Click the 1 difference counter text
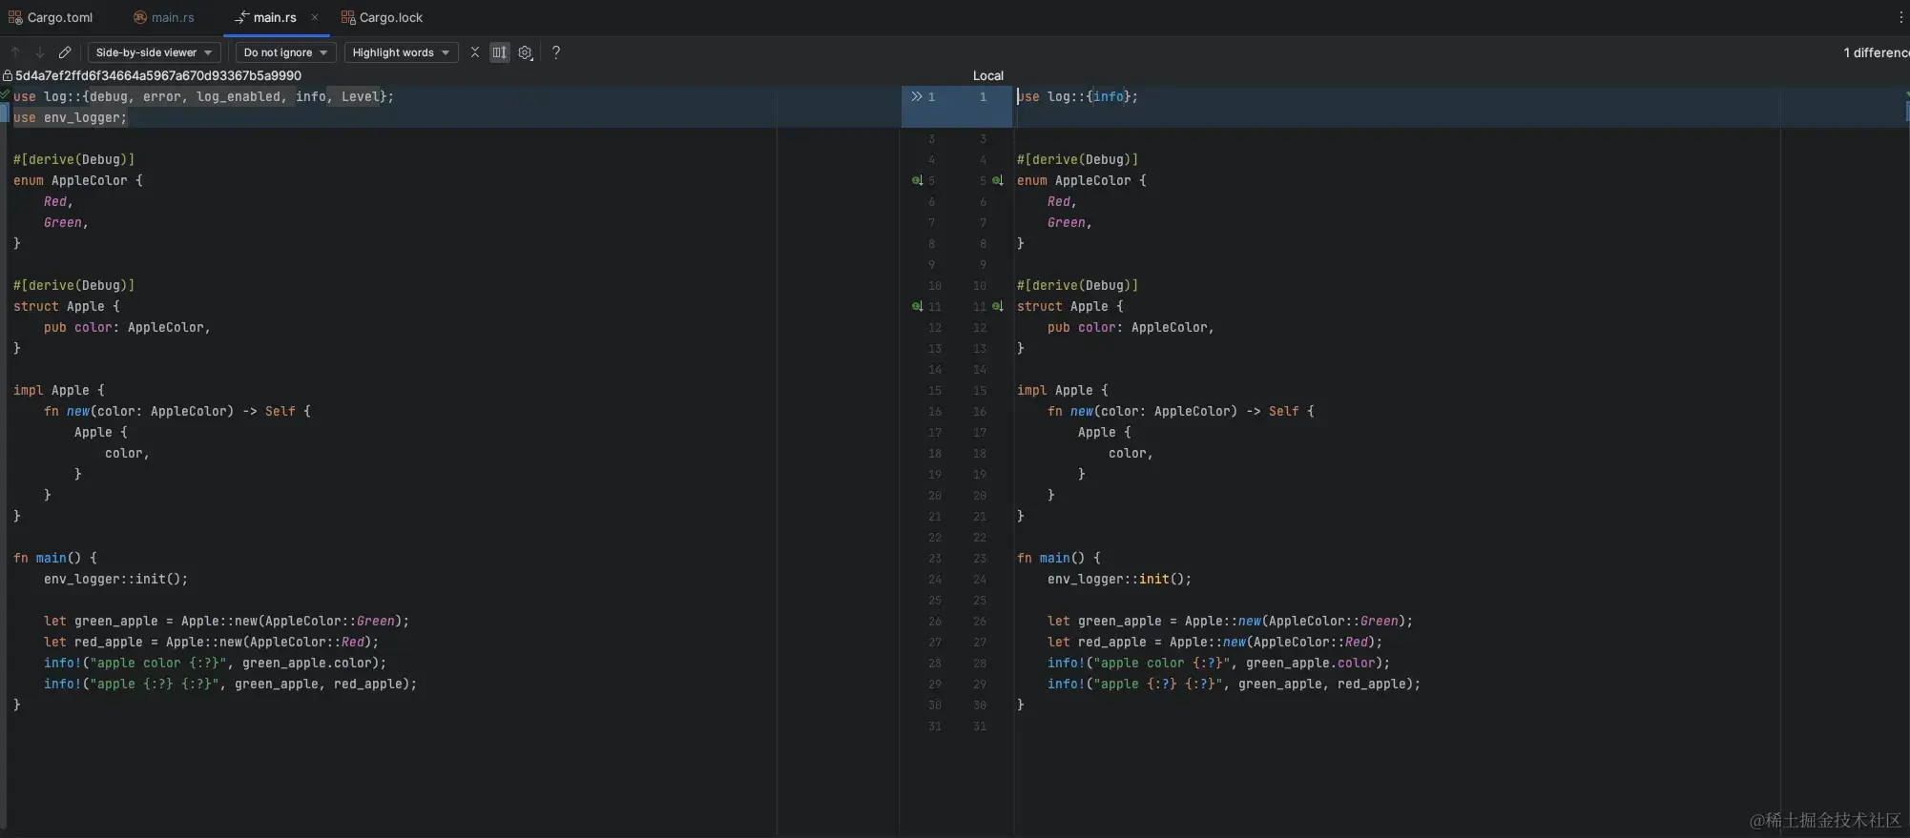Viewport: 1910px width, 838px height. pyautogui.click(x=1877, y=52)
